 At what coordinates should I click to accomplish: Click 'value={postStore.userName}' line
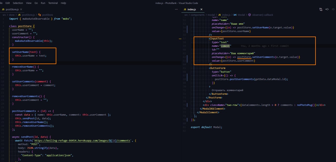point(231,31)
